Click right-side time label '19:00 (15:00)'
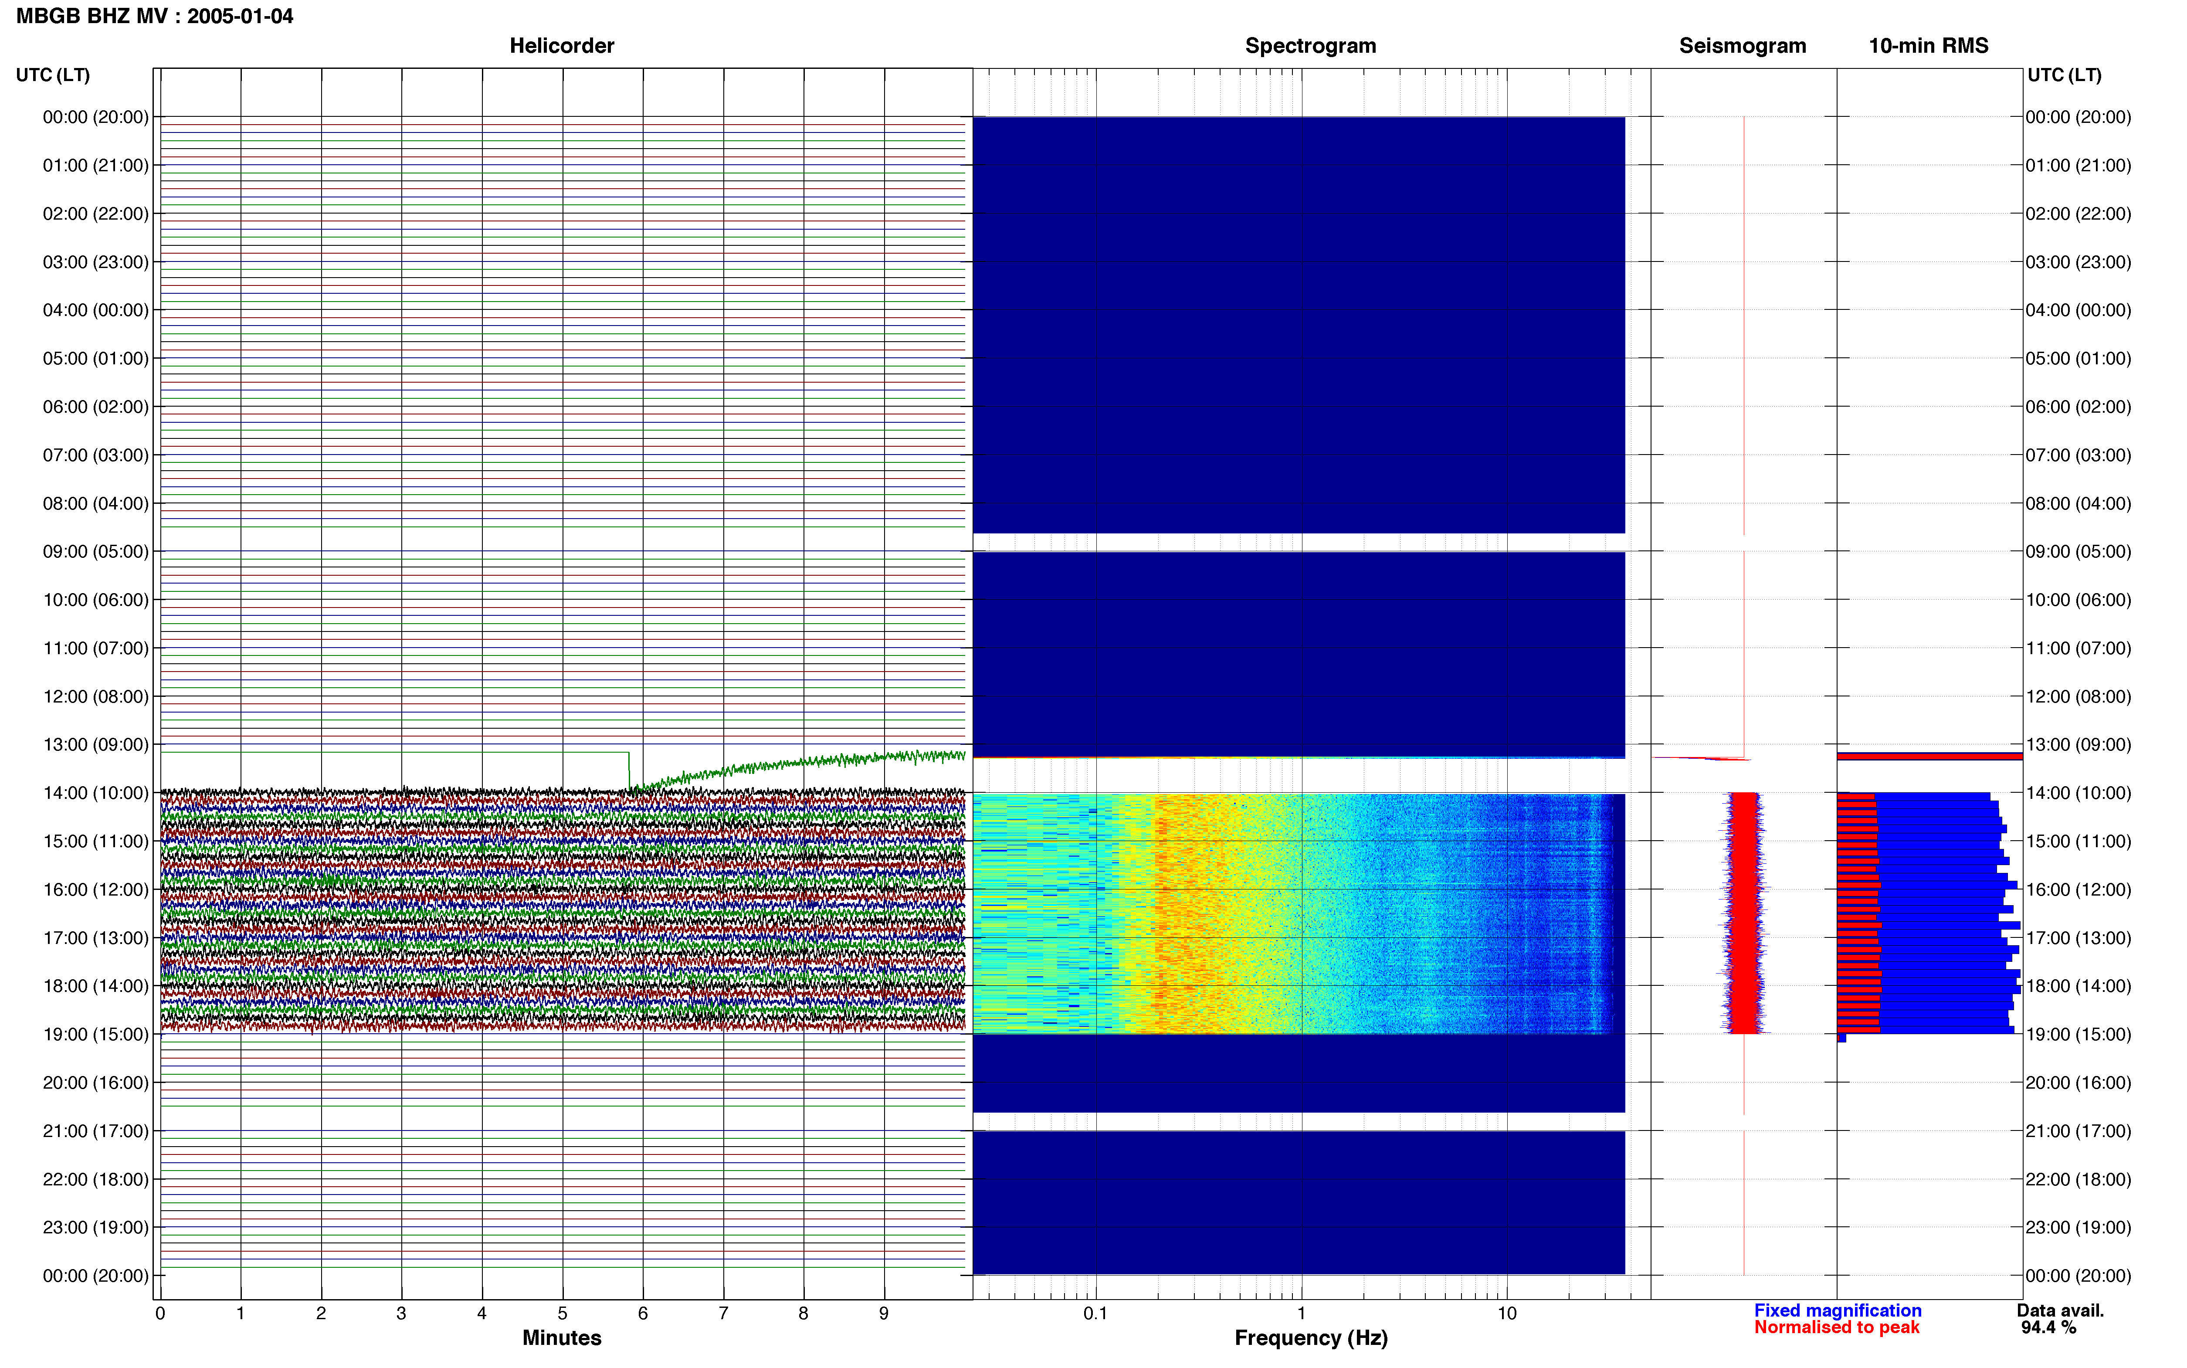The height and width of the screenshot is (1368, 2187). click(2078, 1034)
